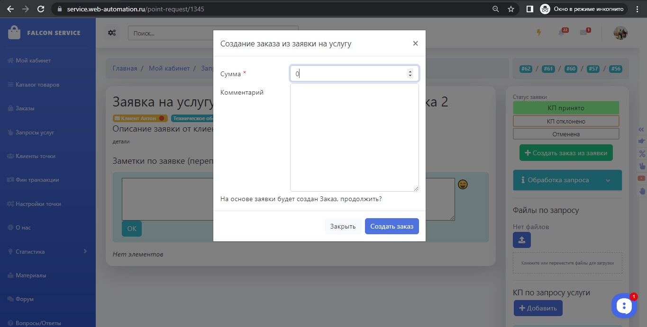The image size is (647, 327).
Task: Select the КП отклонено status
Action: (566, 121)
